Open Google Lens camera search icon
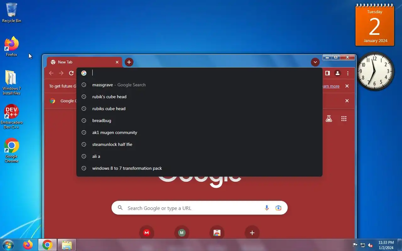This screenshot has height=251, width=402. point(278,208)
